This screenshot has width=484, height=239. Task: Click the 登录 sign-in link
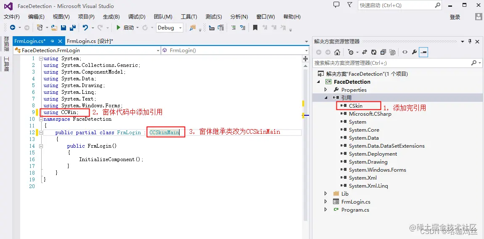(x=455, y=17)
